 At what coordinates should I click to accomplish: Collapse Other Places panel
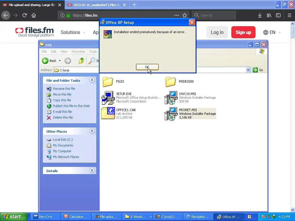click(x=92, y=131)
